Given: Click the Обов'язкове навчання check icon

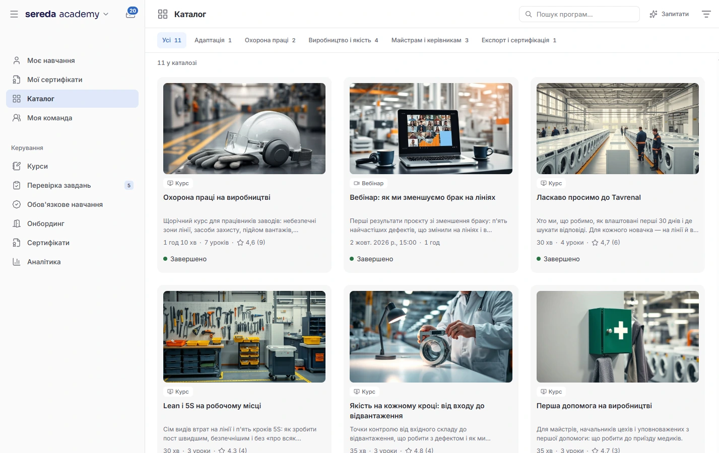Looking at the screenshot, I should tap(17, 204).
